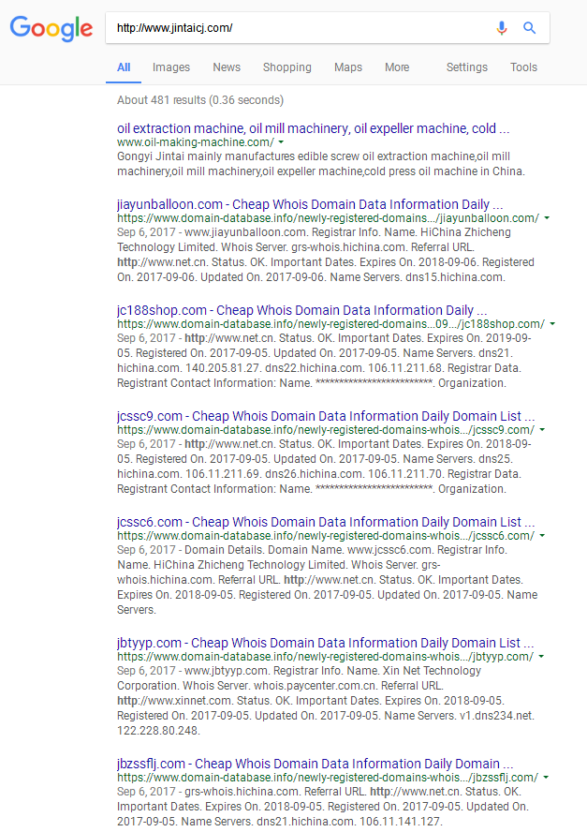The image size is (587, 832).
Task: Click the search box with jintaicj URL
Action: [300, 28]
